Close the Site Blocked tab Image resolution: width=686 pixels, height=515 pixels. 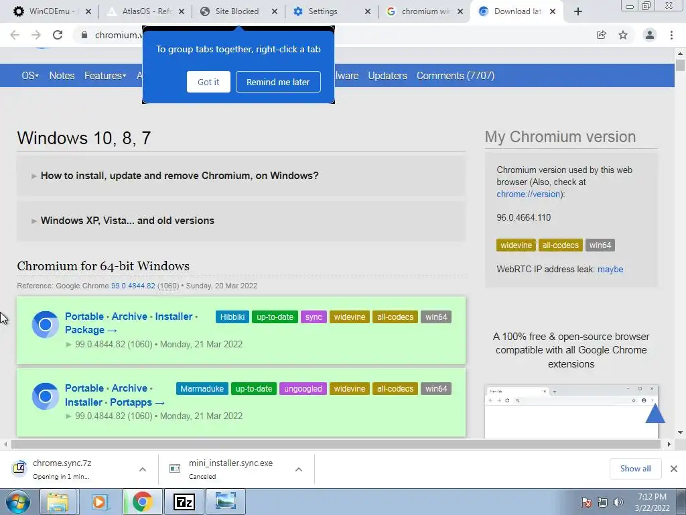275,11
